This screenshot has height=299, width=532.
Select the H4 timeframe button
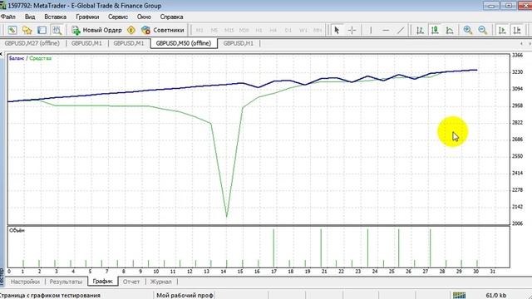pos(273,30)
